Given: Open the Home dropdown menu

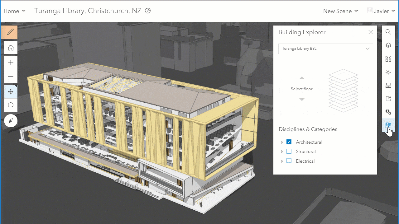Looking at the screenshot, I should coord(14,11).
